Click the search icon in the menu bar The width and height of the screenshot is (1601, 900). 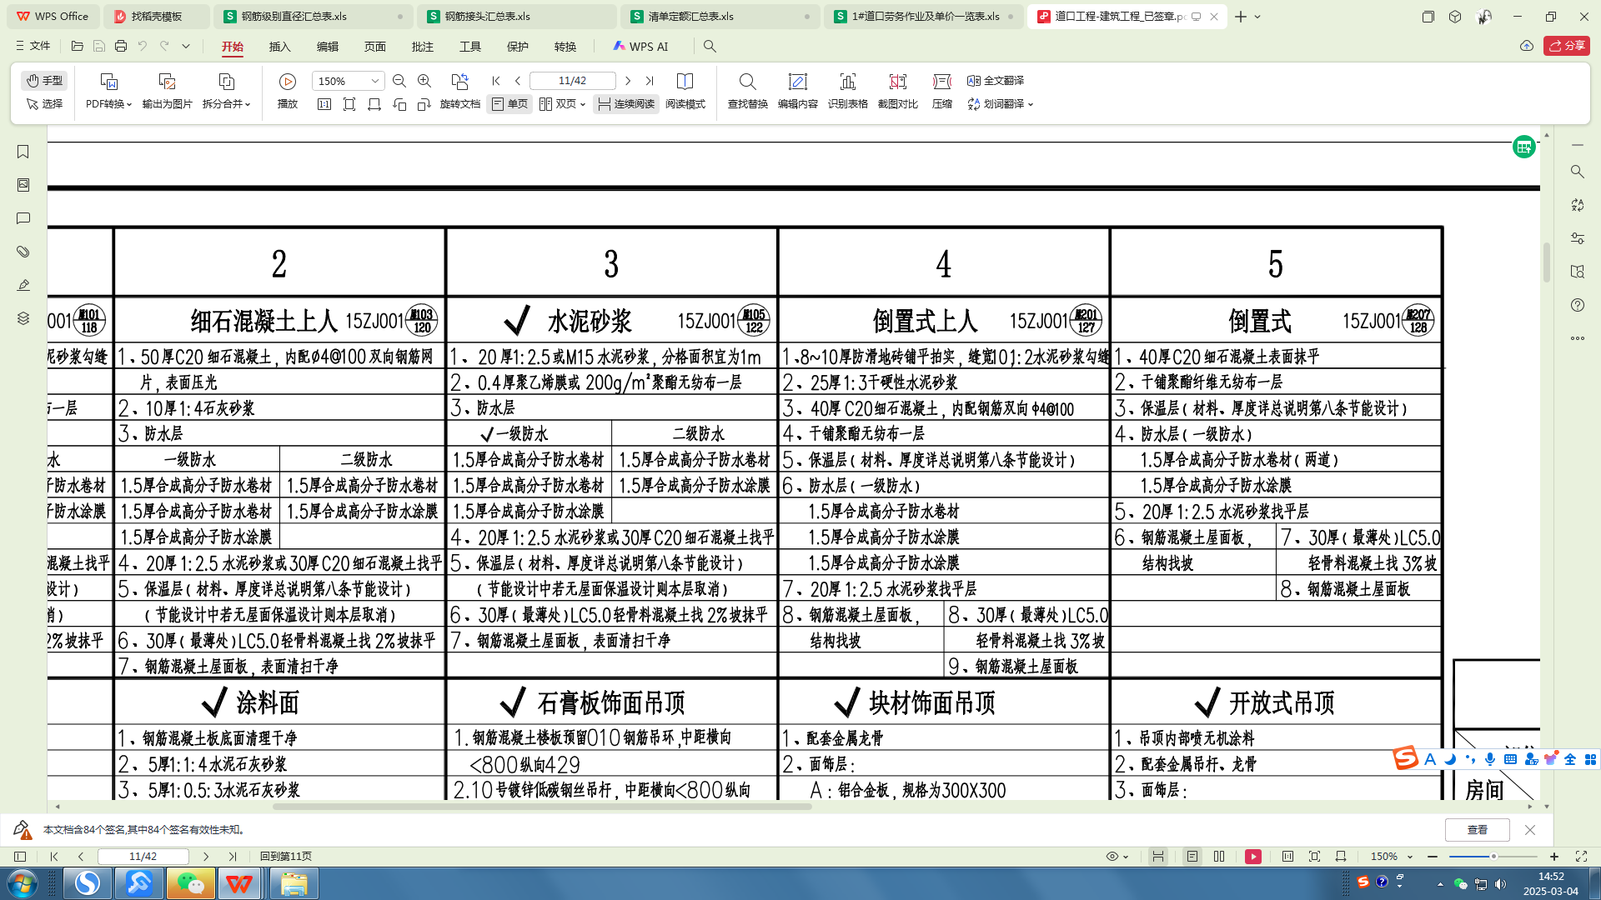click(x=710, y=47)
